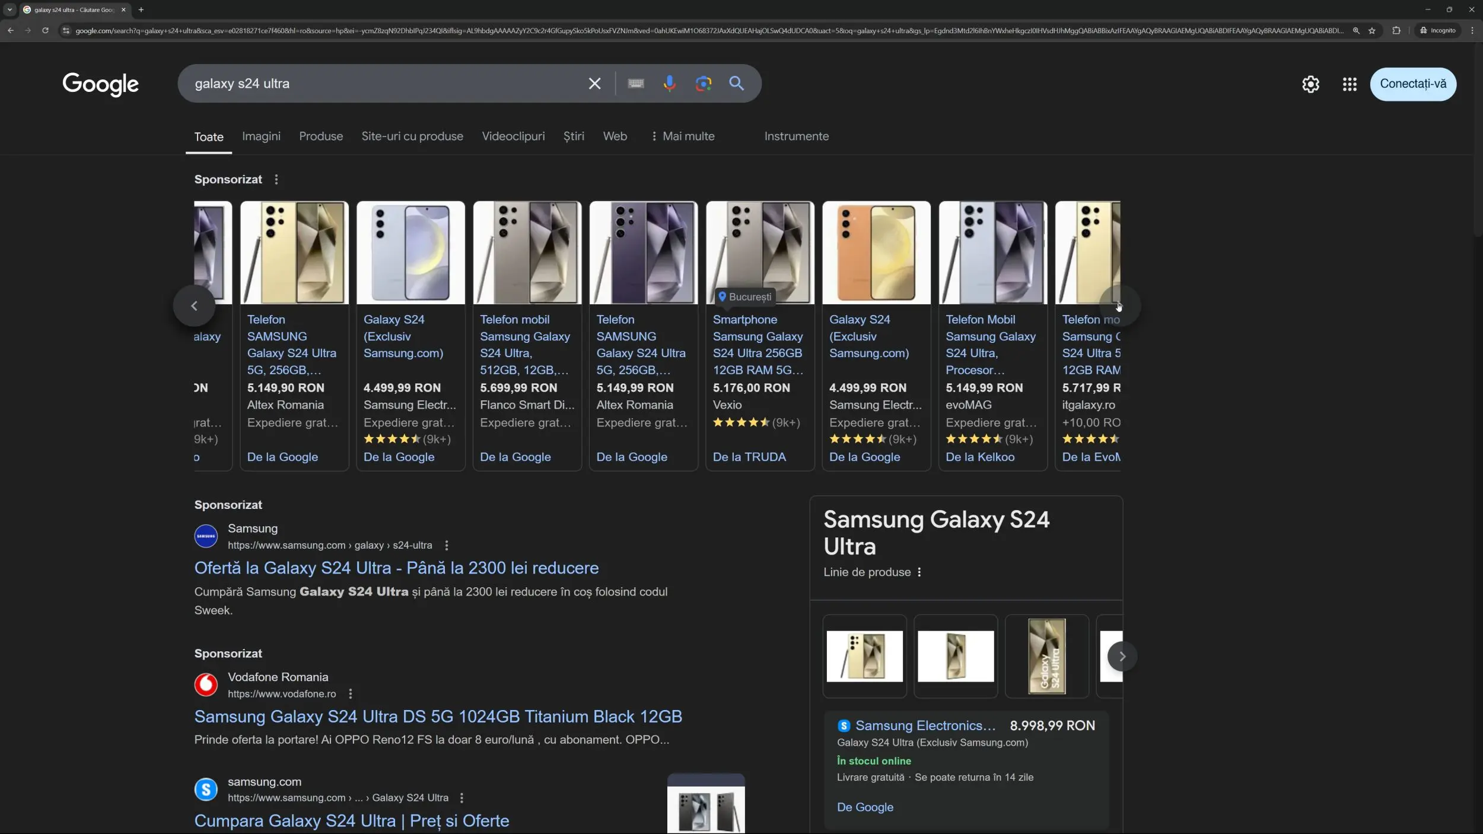Image resolution: width=1483 pixels, height=834 pixels.
Task: Open options for Vodafone Romania ad
Action: [351, 693]
